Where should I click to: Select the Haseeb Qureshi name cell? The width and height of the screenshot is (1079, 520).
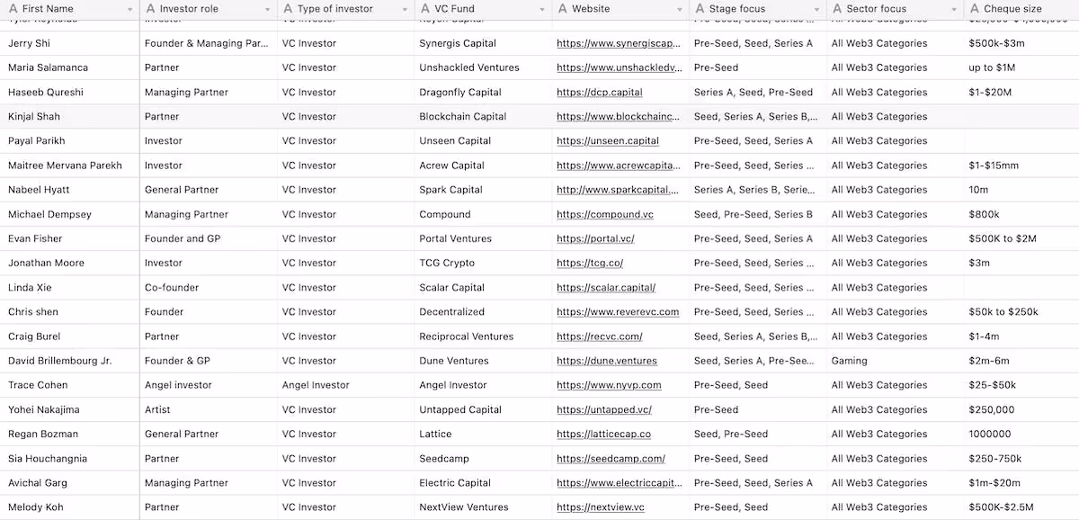(70, 92)
